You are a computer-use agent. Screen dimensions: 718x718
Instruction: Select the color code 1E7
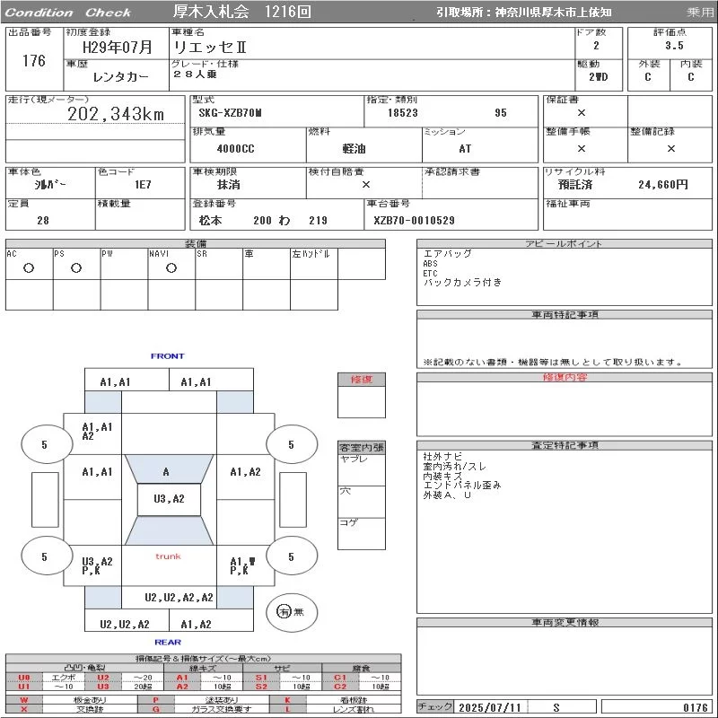[143, 185]
